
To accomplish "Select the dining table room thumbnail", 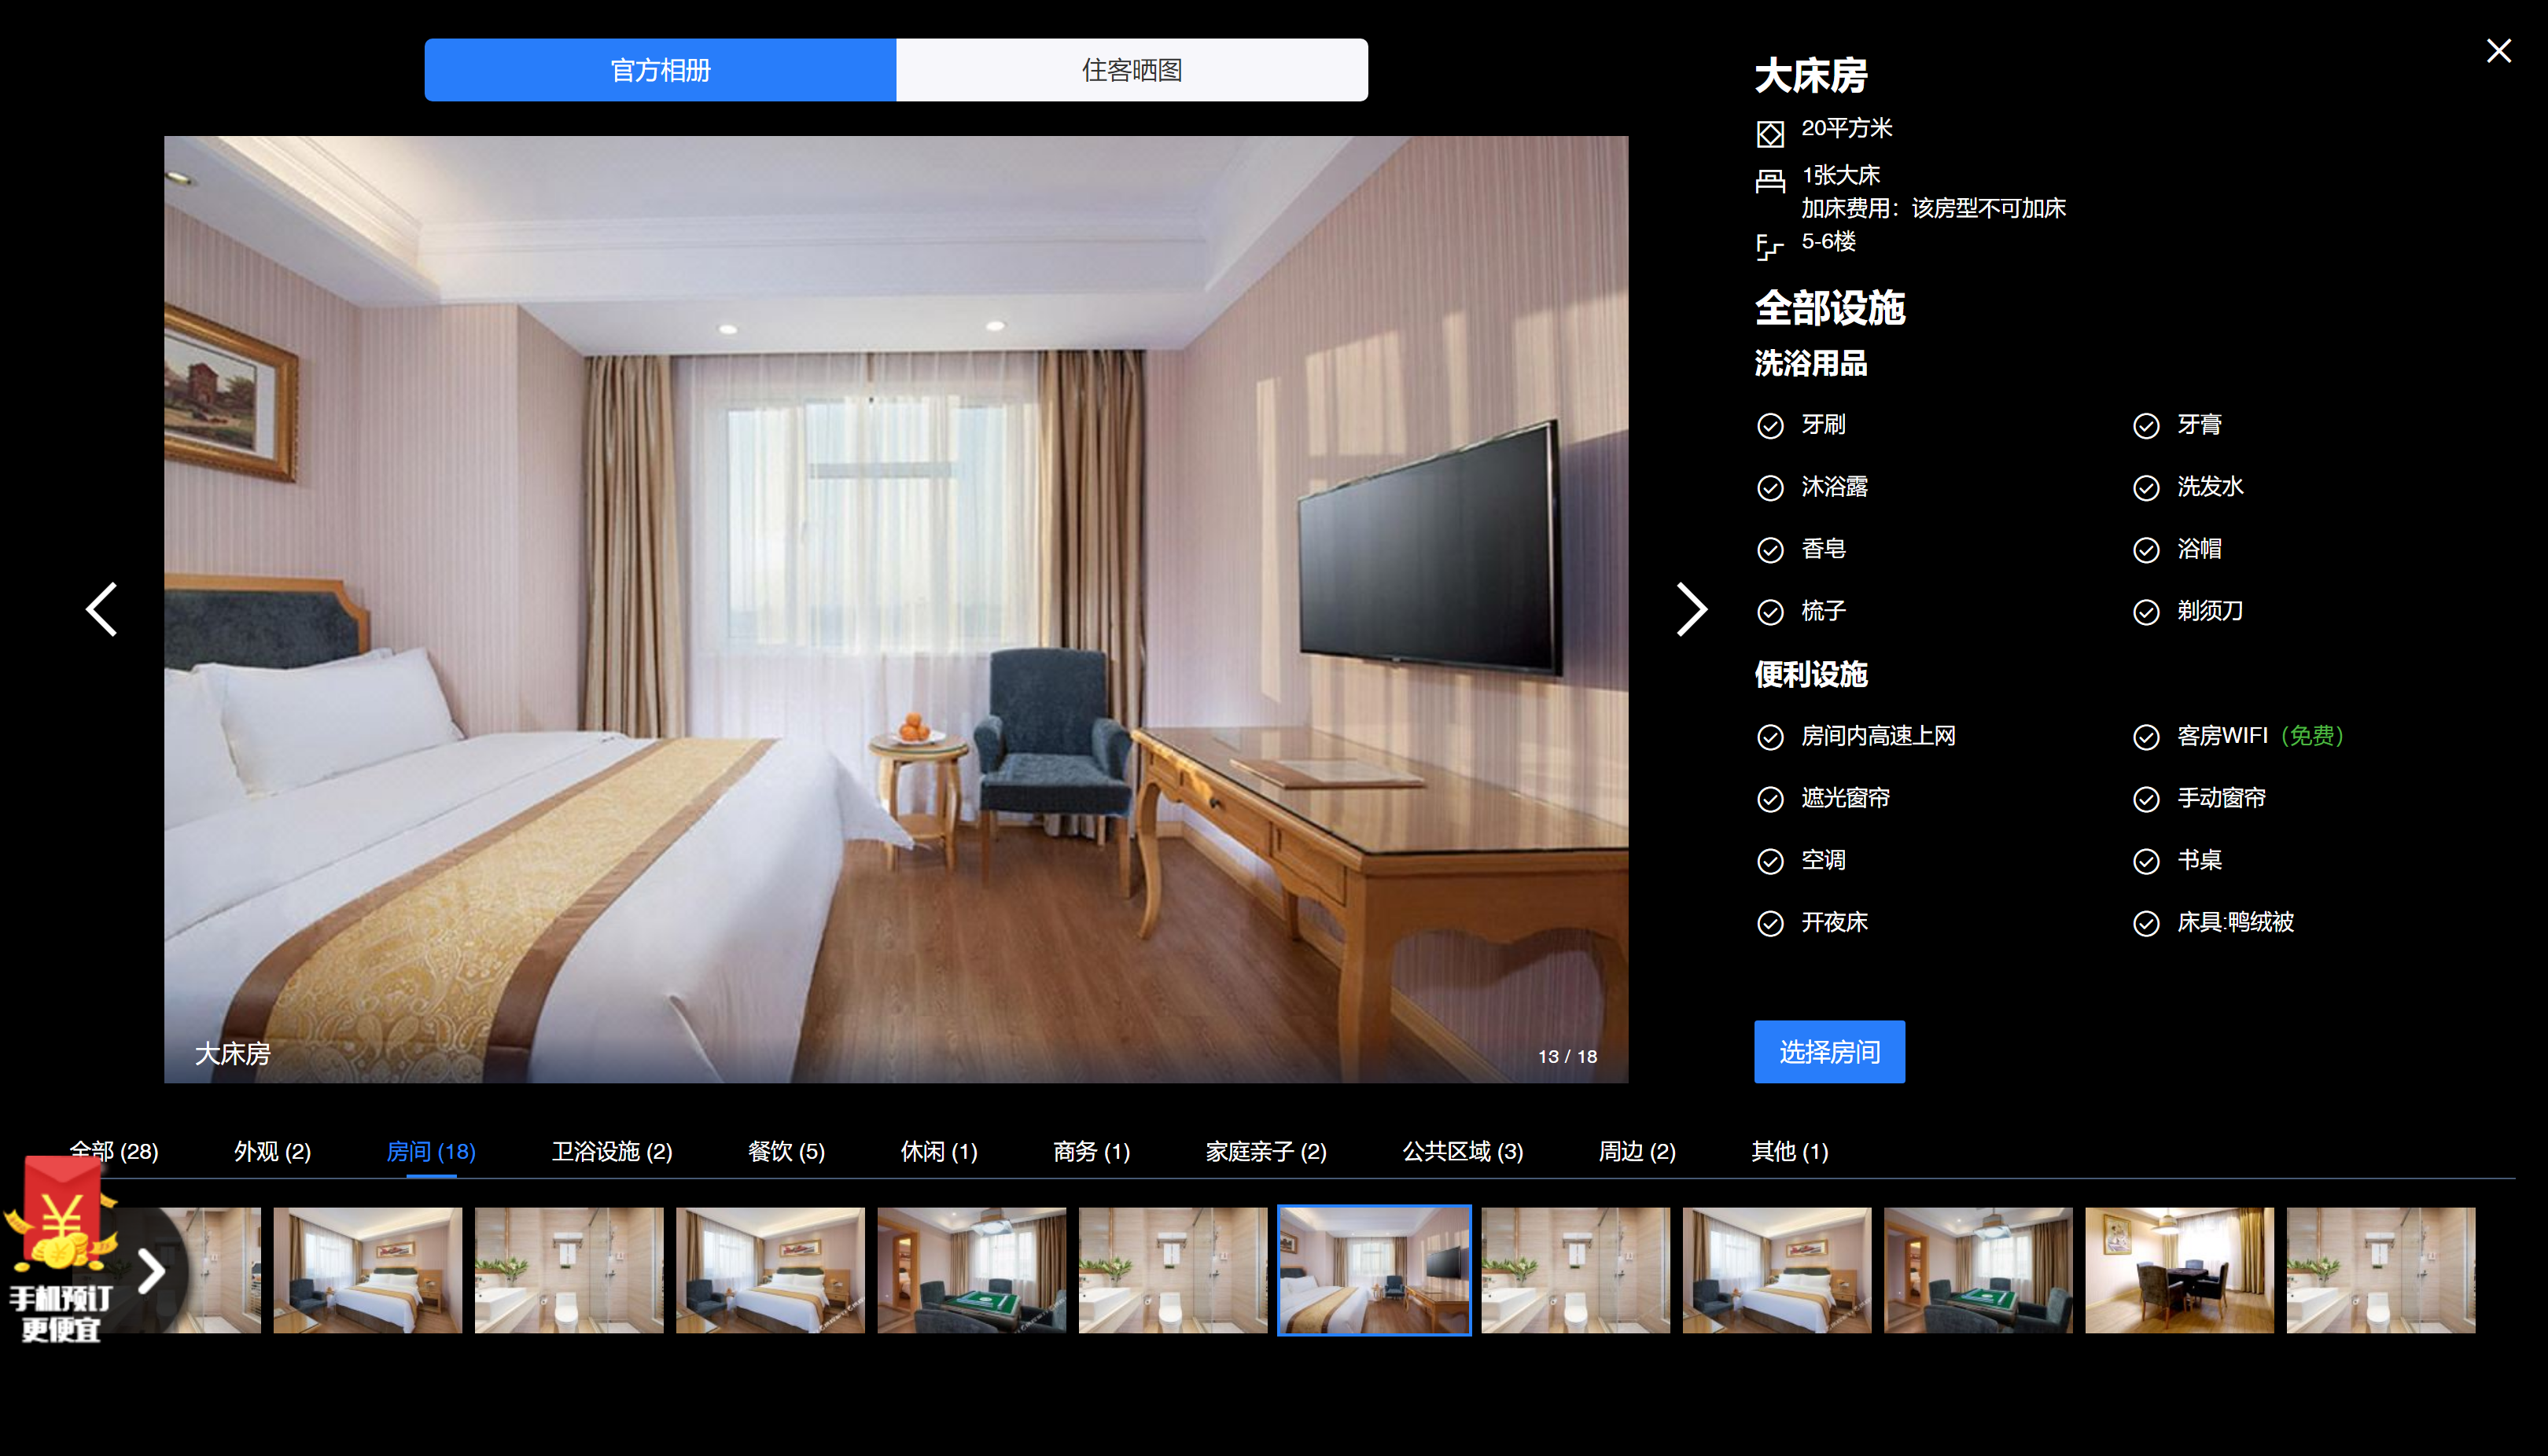I will [x=2178, y=1270].
